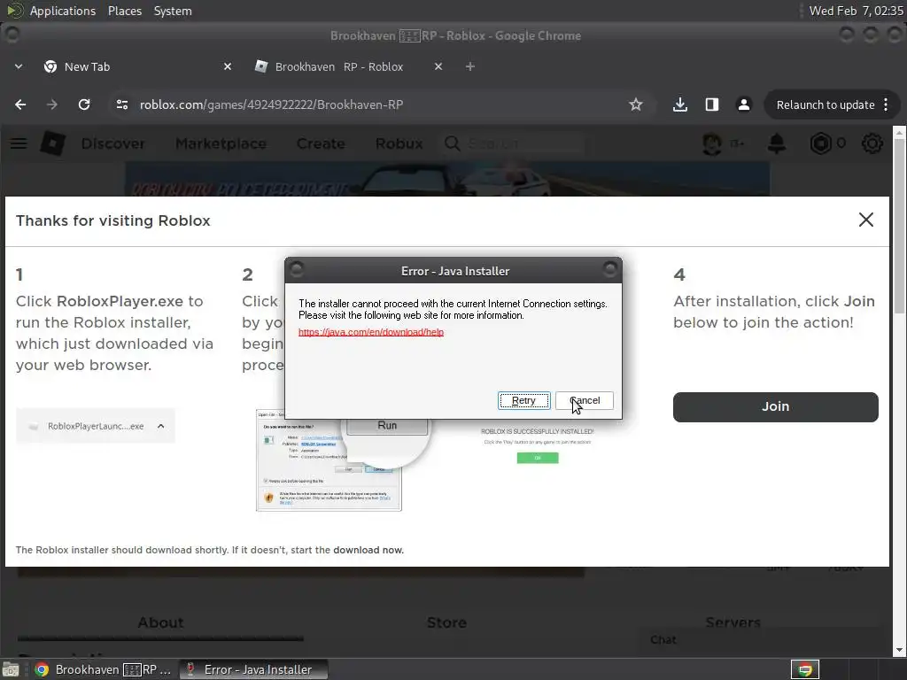Switch to Error - Java Installer taskbar window

click(253, 669)
